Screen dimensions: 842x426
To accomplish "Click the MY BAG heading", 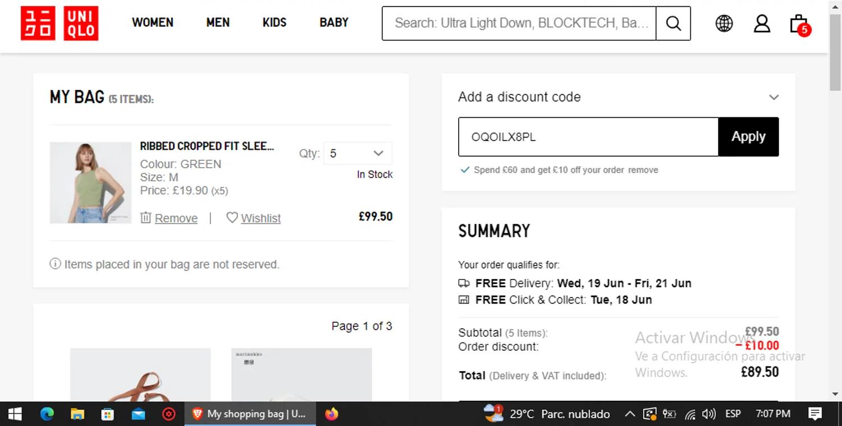I will pos(77,97).
